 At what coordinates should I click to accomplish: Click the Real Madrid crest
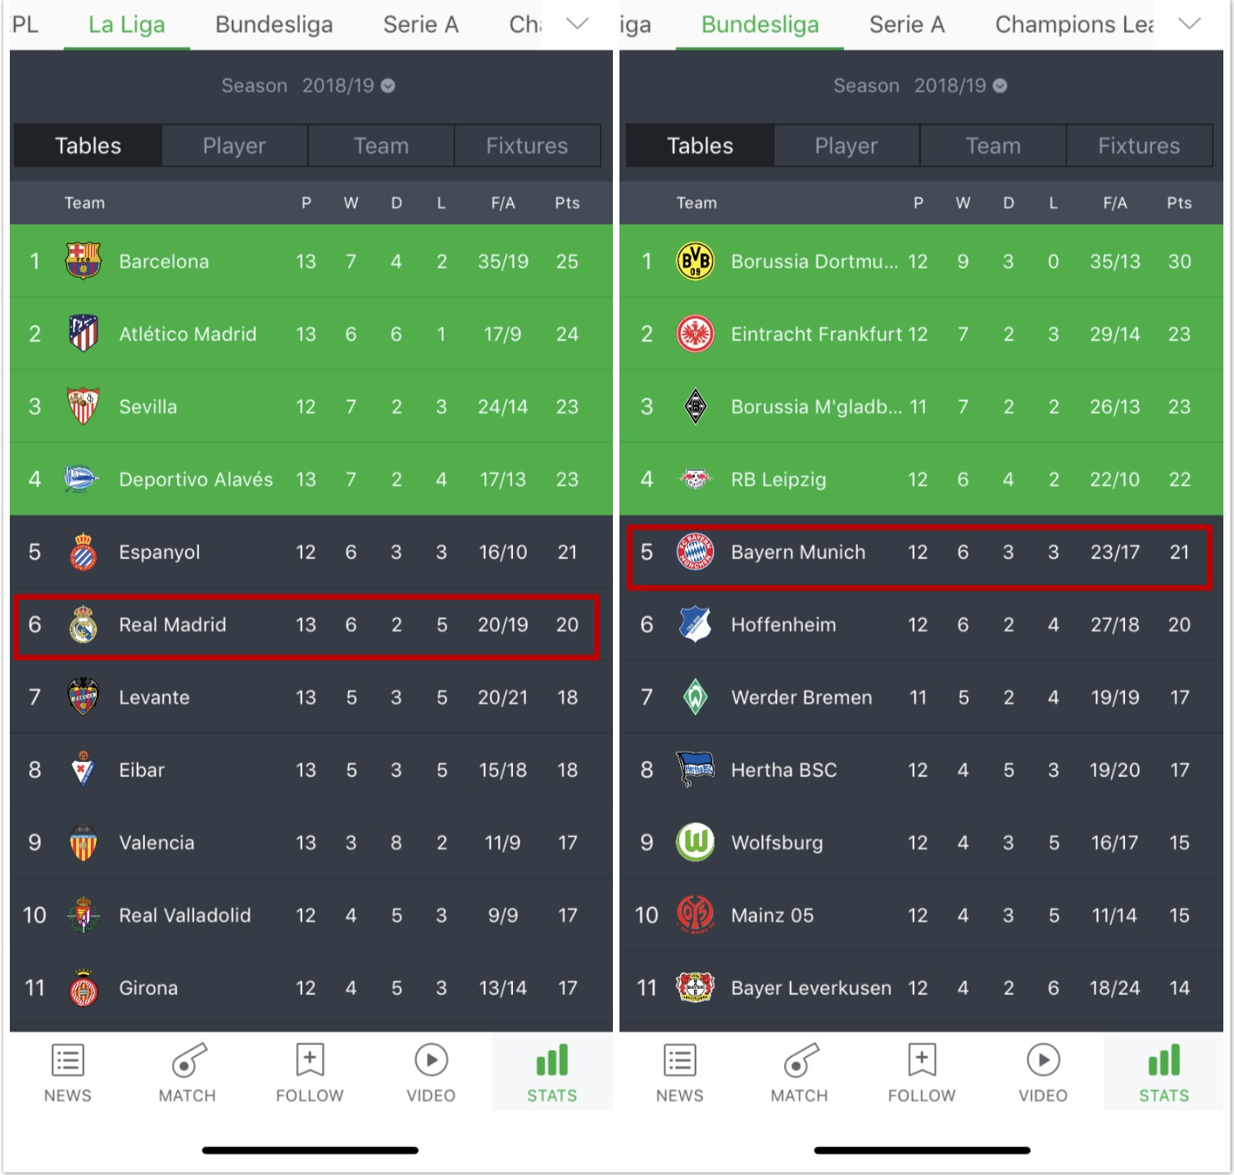pyautogui.click(x=83, y=625)
